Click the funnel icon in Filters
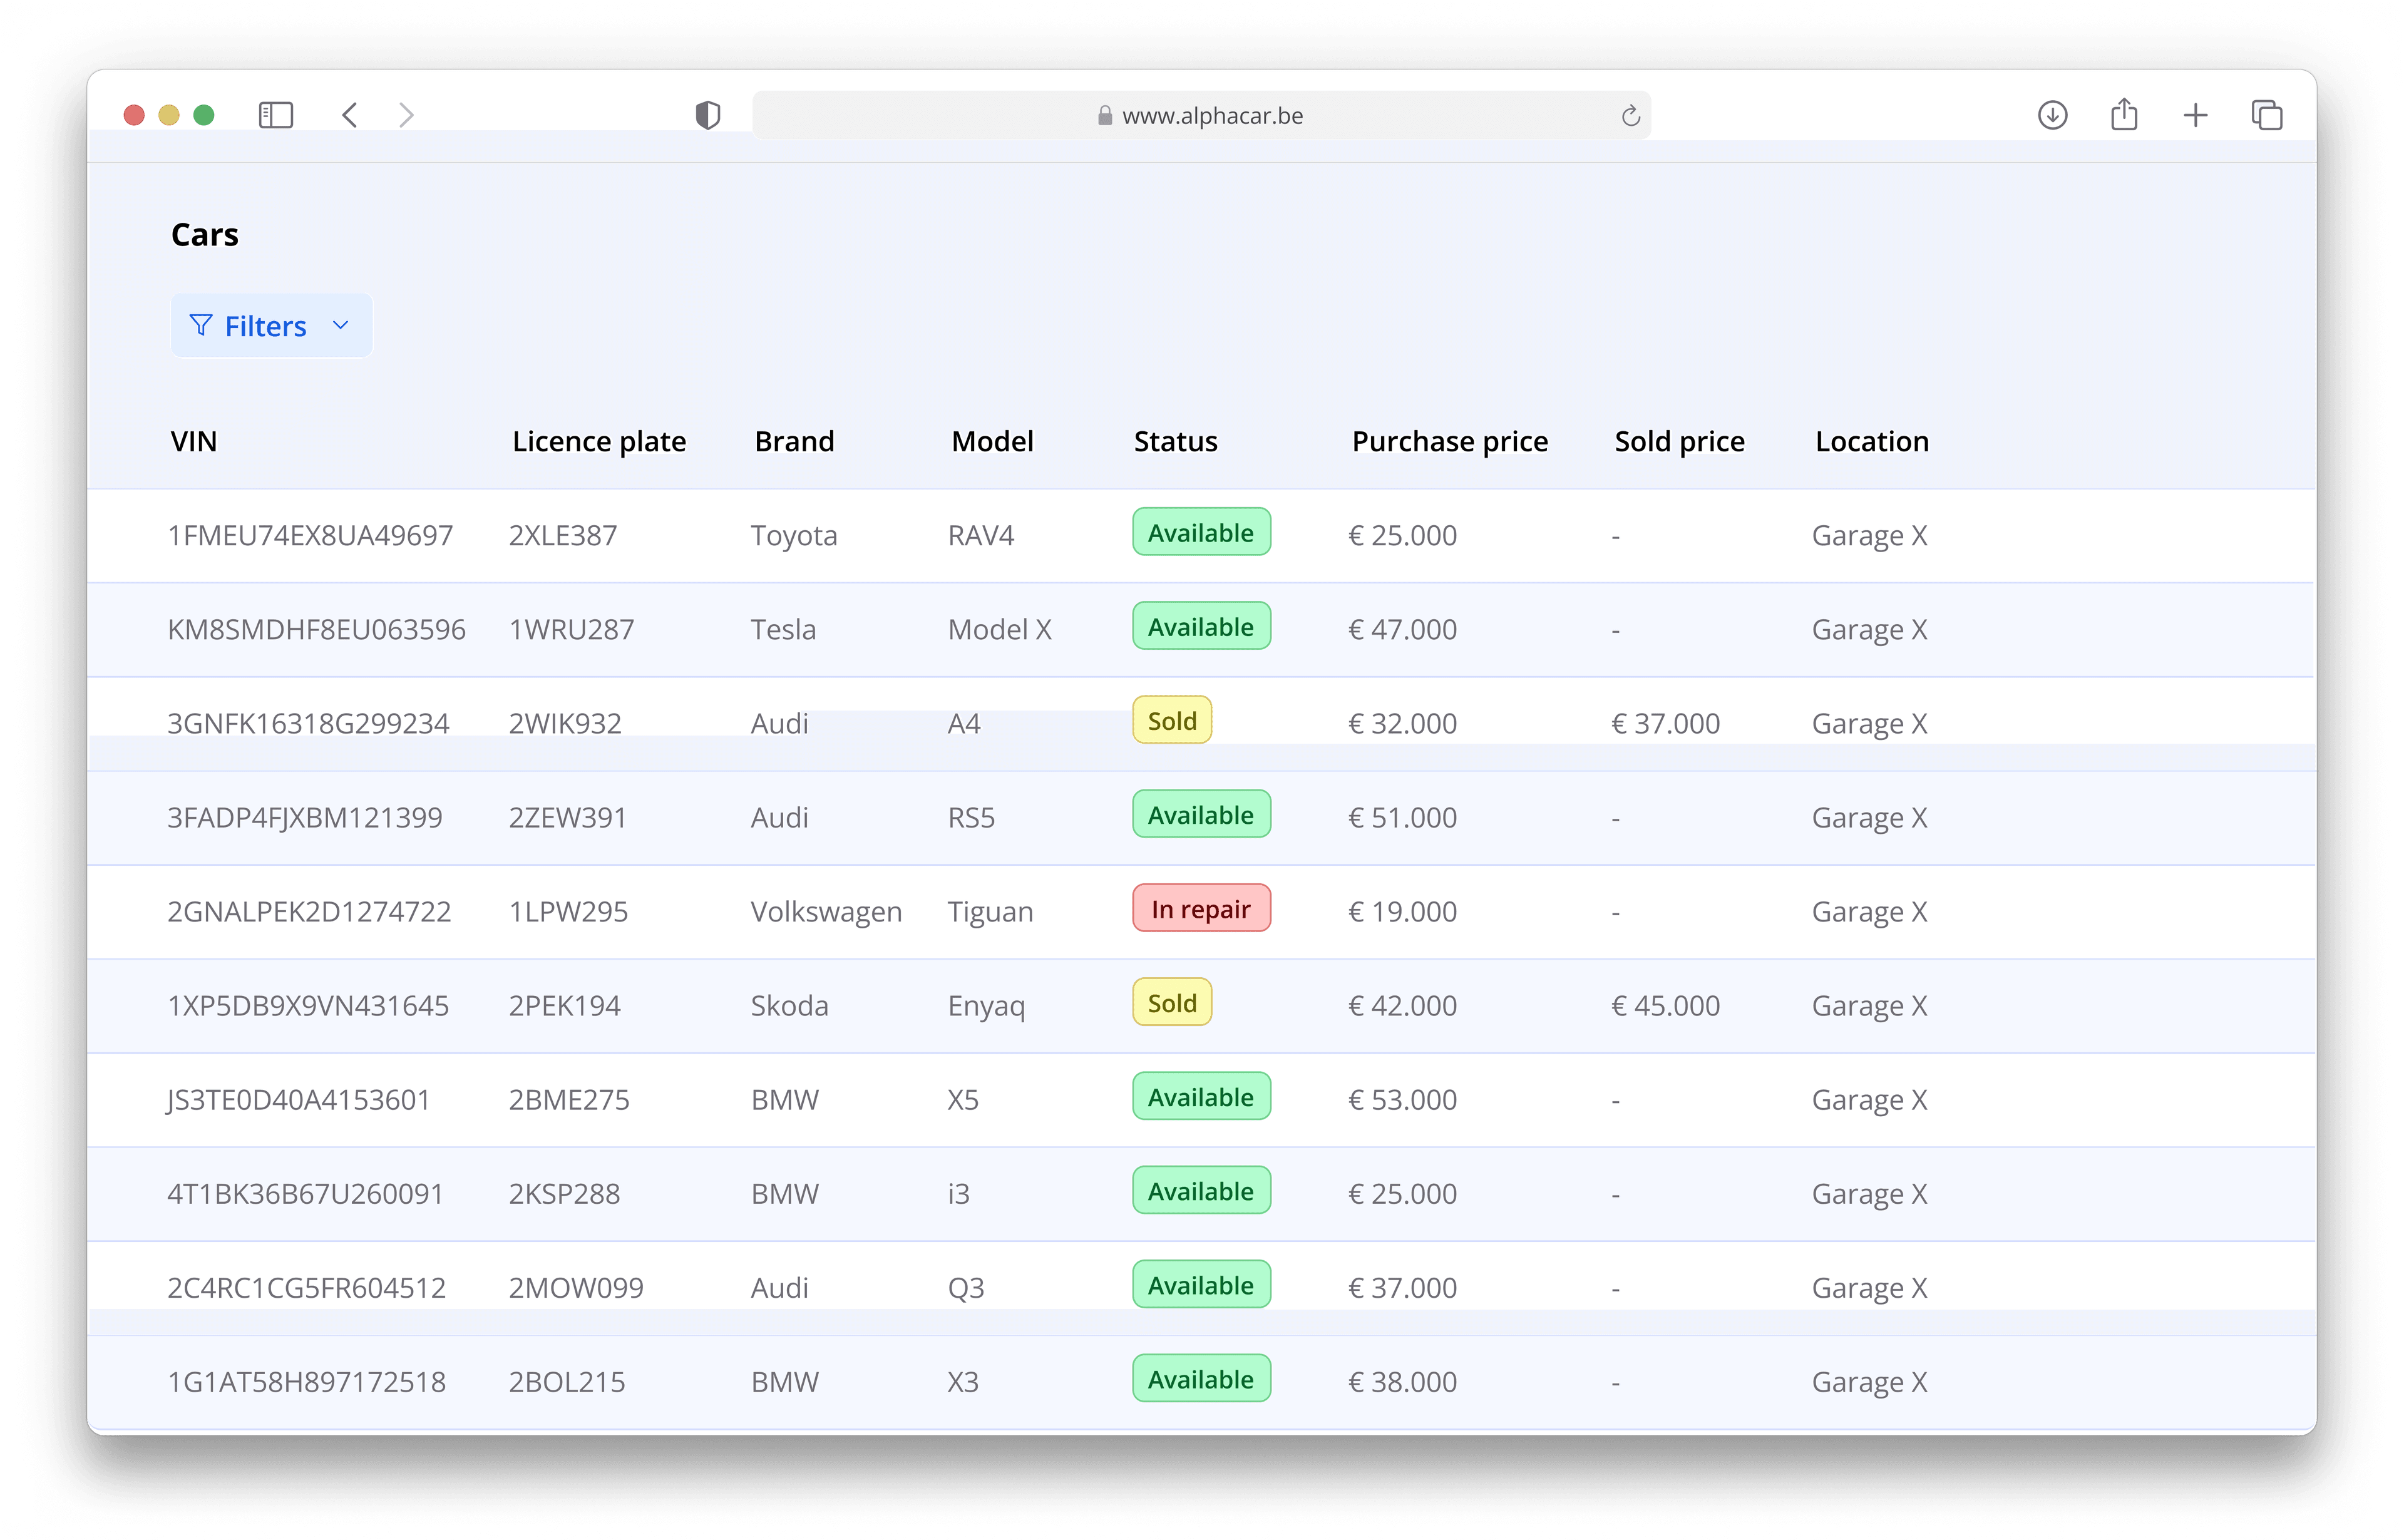 [x=201, y=325]
